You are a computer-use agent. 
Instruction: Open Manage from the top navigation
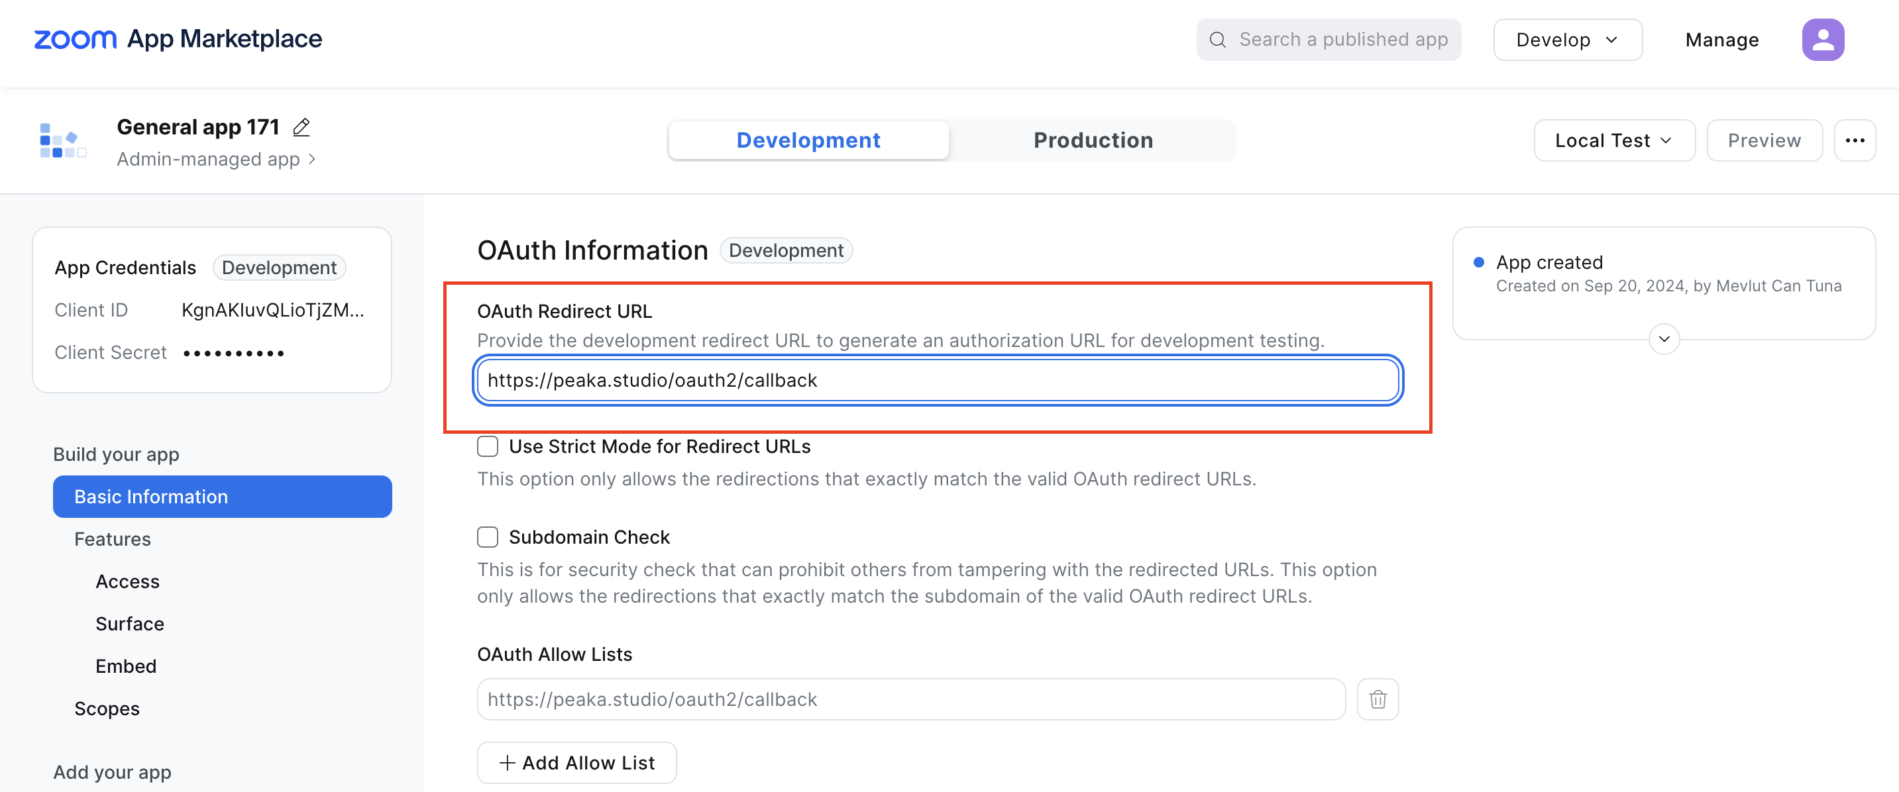pyautogui.click(x=1721, y=40)
